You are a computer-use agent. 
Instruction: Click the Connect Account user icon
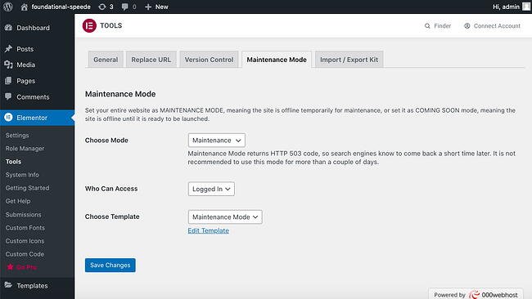pos(467,26)
